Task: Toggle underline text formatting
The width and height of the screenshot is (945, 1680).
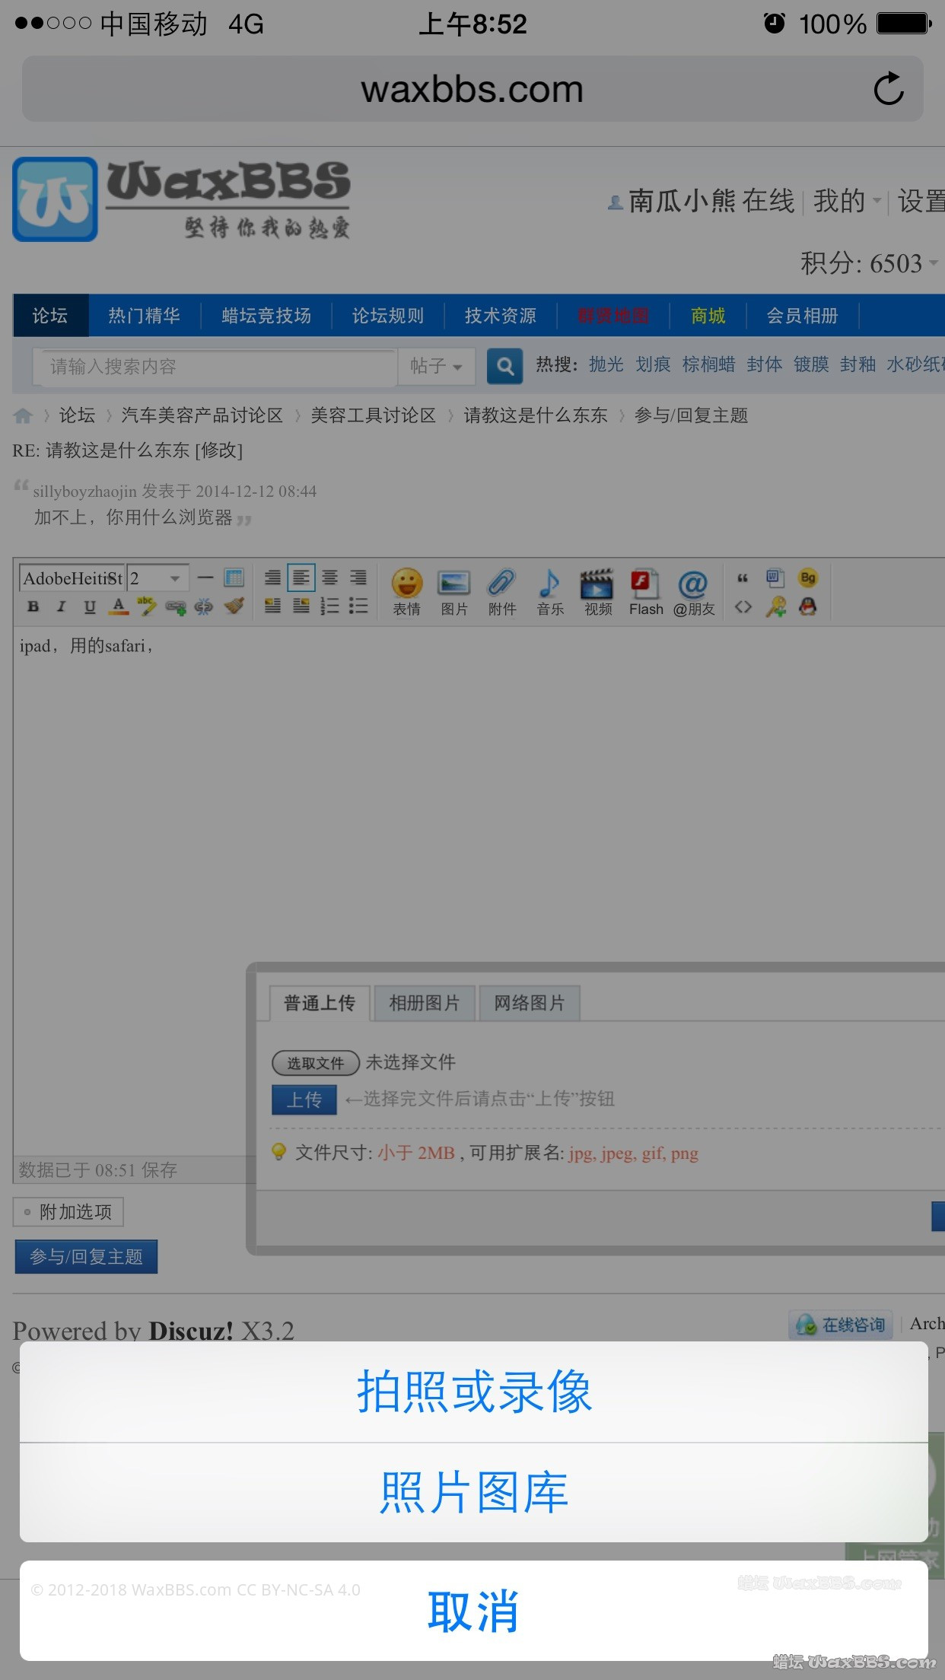Action: click(90, 606)
